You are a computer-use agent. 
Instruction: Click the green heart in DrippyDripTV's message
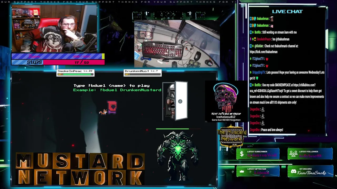[257, 78]
